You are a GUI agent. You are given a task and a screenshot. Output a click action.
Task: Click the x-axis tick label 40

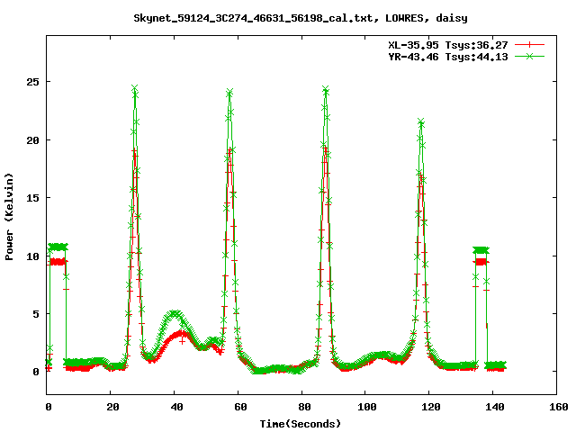pos(176,407)
